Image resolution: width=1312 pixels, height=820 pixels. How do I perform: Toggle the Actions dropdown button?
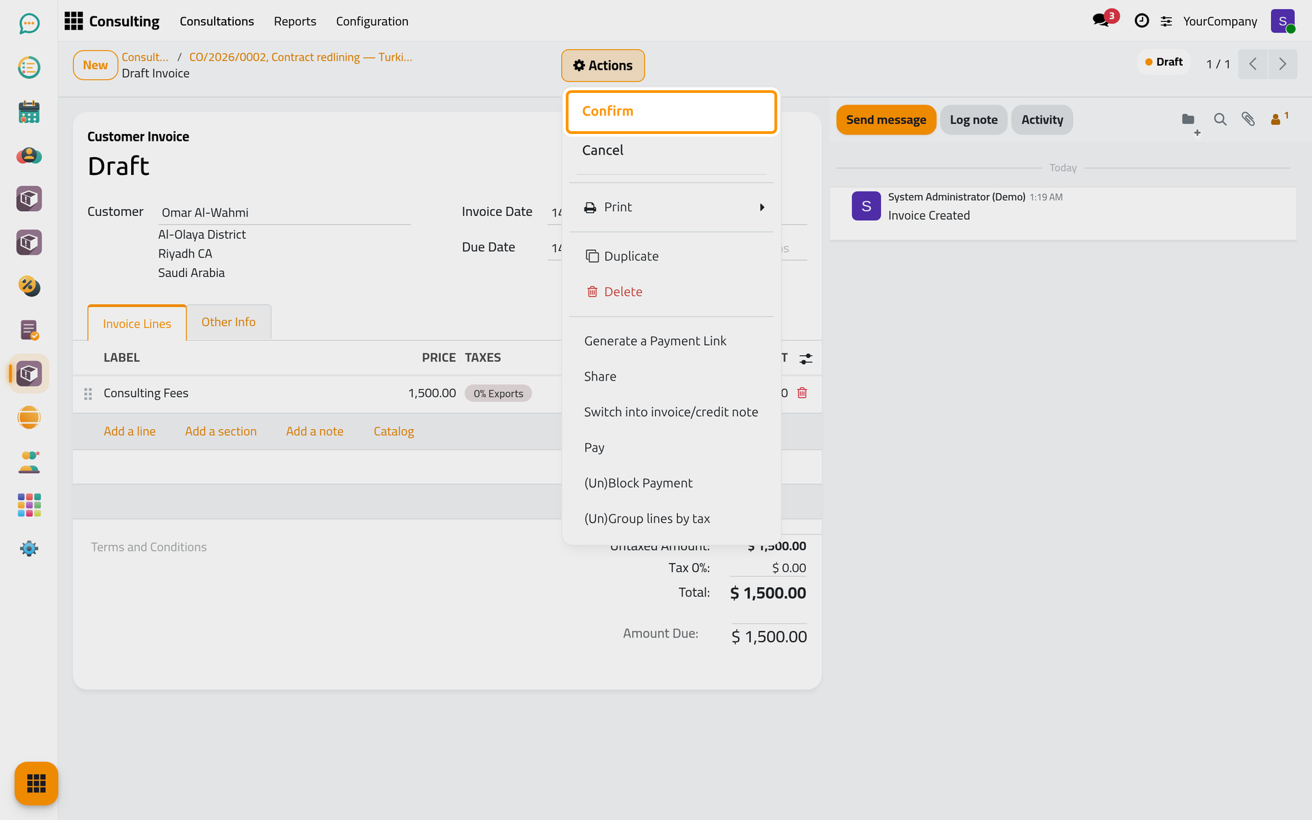(603, 66)
